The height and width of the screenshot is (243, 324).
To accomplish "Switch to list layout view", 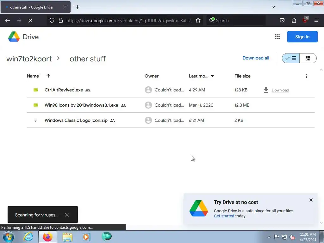I will coord(291,58).
